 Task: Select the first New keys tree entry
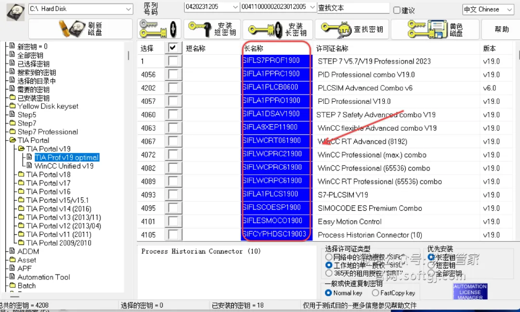[x=32, y=46]
